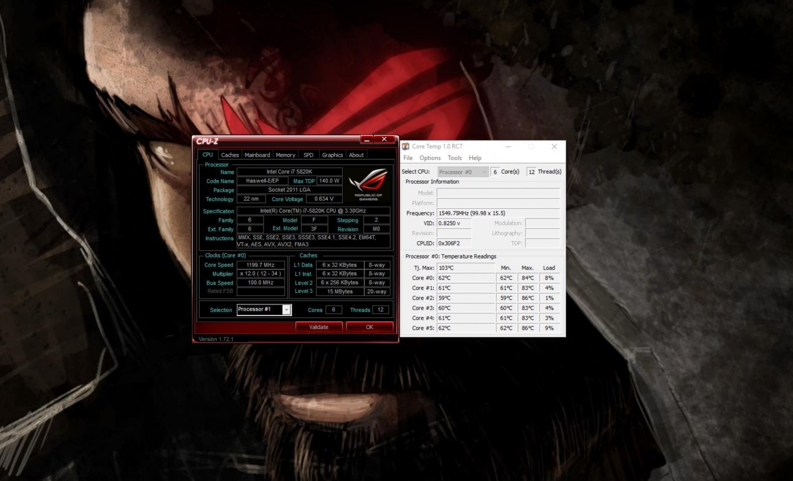Click the empty Model field in Core Temp
This screenshot has width=793, height=481.
click(498, 193)
